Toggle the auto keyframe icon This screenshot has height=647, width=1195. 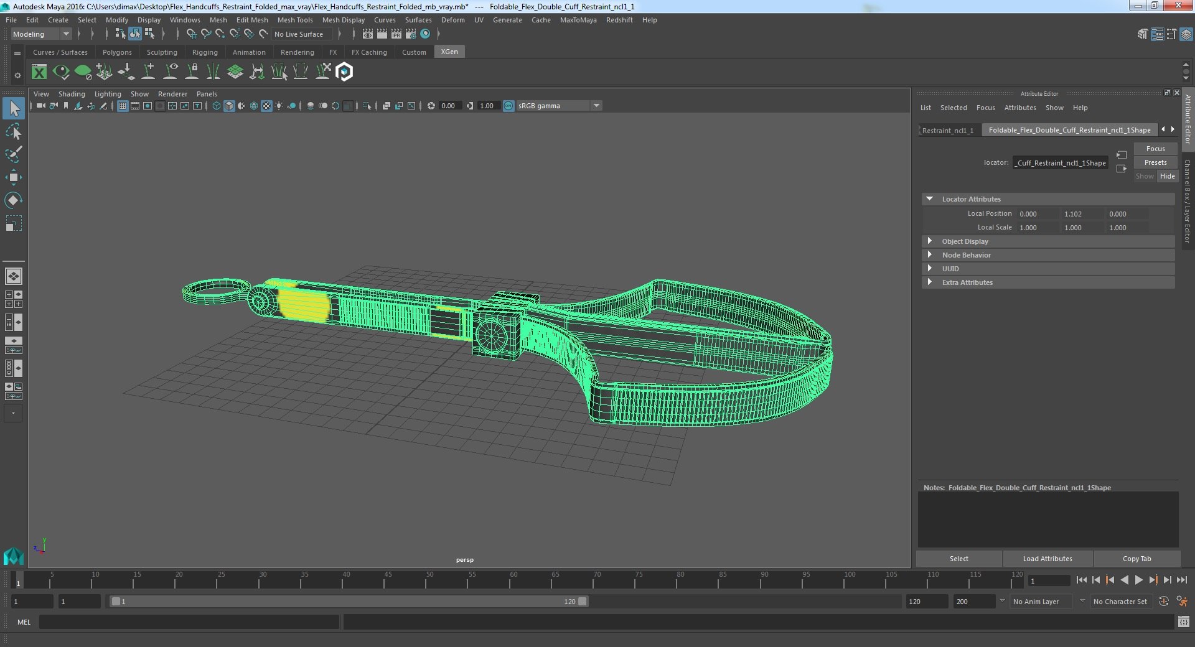(x=1163, y=602)
